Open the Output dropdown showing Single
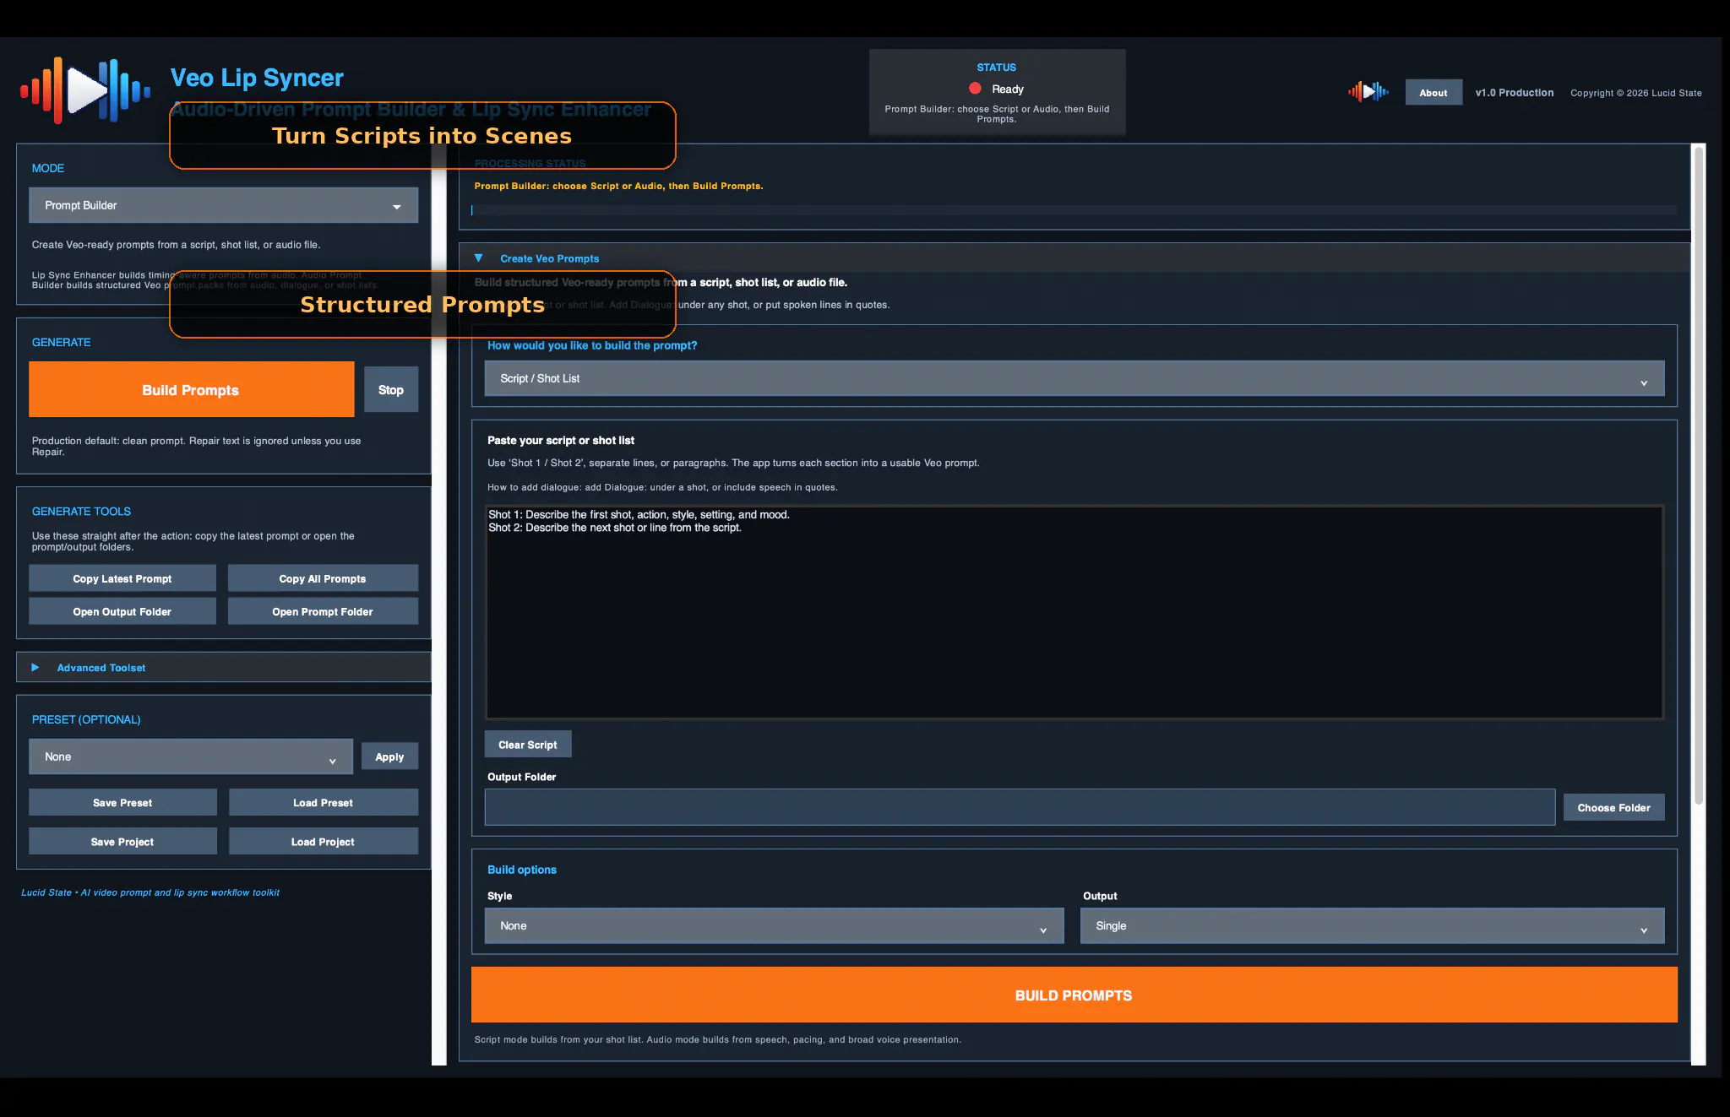The image size is (1730, 1117). pos(1372,925)
